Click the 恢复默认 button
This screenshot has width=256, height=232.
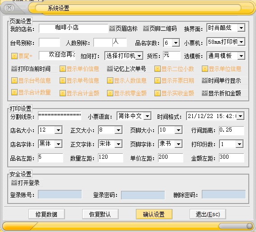pyautogui.click(x=100, y=214)
